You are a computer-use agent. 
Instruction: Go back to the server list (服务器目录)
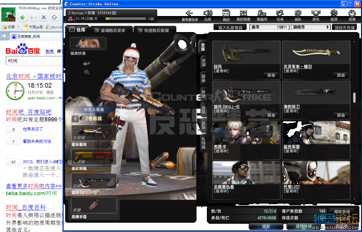click(190, 15)
